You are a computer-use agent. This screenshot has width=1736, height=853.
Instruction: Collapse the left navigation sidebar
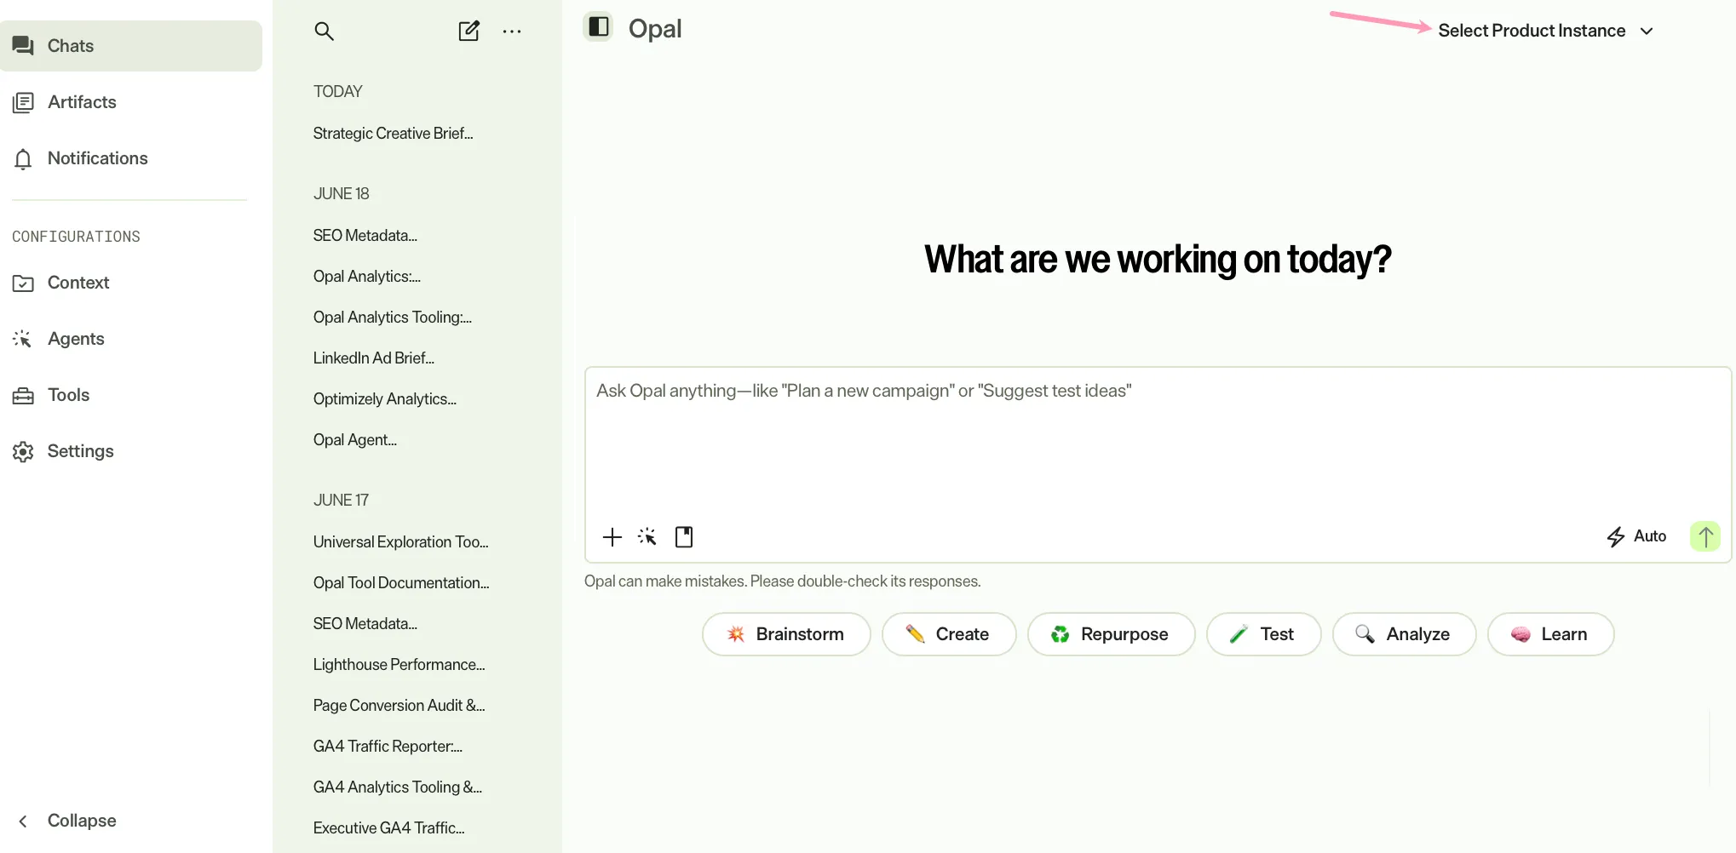(x=66, y=821)
